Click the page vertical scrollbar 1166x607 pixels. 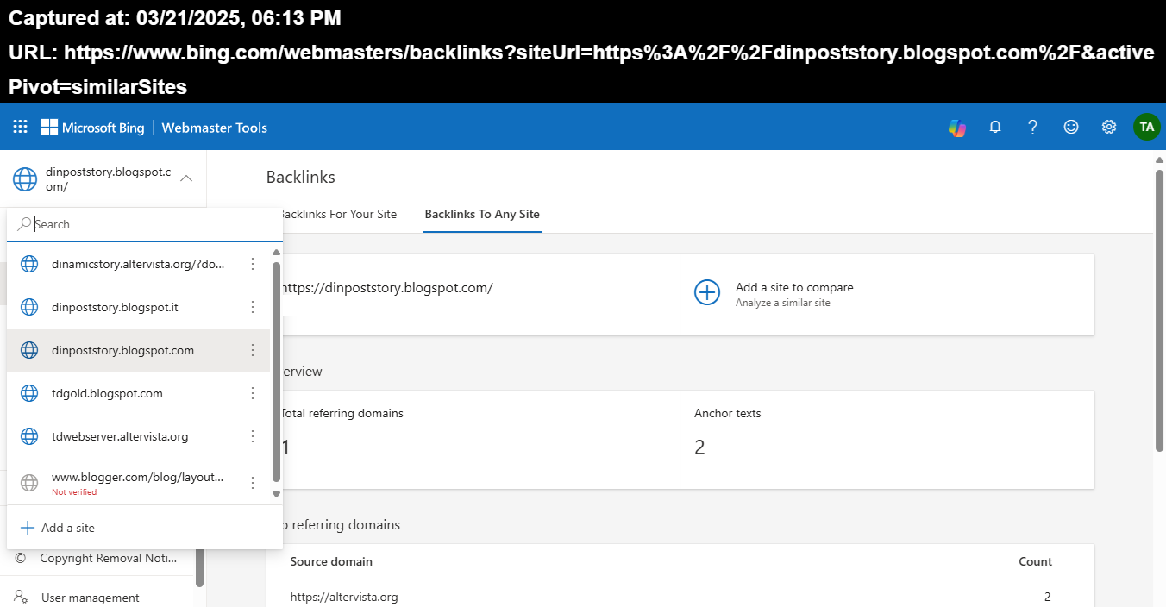(1159, 310)
